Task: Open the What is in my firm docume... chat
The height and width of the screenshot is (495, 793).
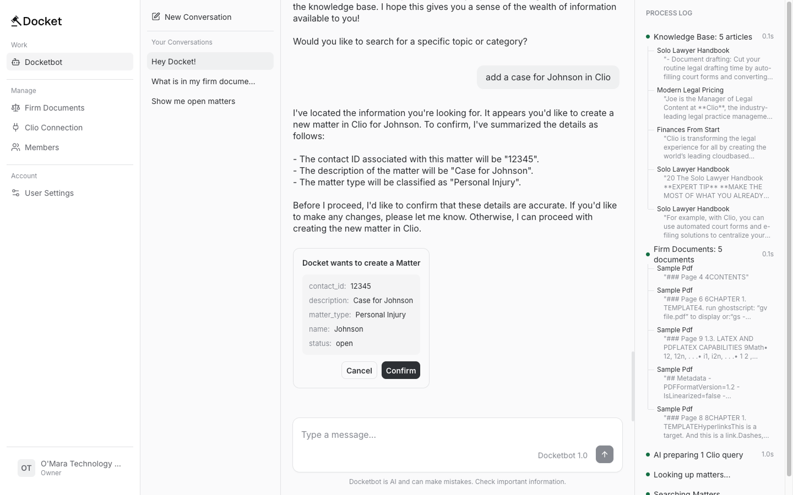Action: (x=203, y=81)
